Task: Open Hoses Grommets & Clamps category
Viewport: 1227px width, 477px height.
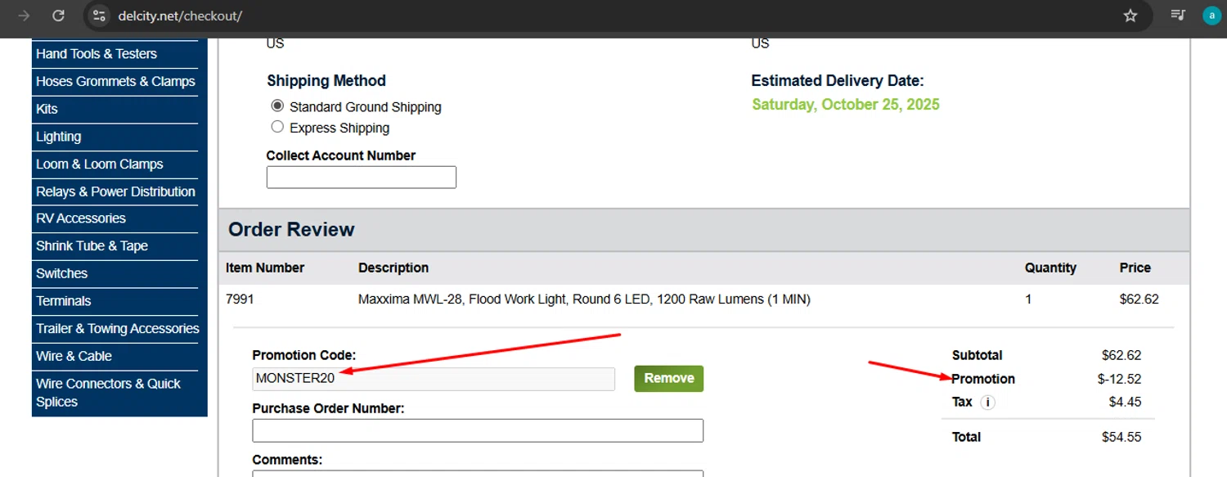Action: coord(115,82)
